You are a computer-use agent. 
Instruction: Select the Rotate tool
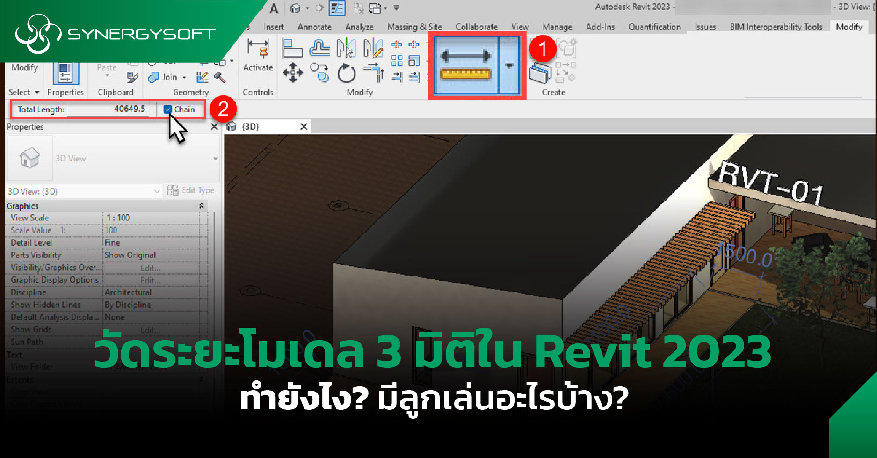347,73
